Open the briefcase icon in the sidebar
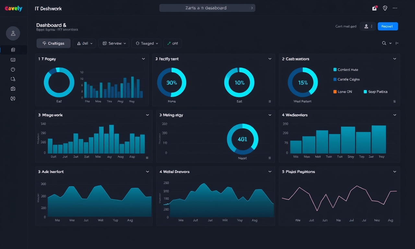415x249 pixels. pyautogui.click(x=13, y=89)
